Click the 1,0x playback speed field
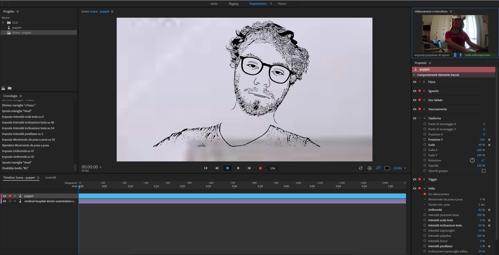 tap(273, 168)
